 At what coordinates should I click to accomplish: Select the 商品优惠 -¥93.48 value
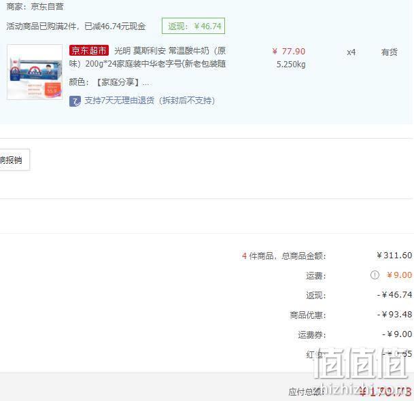[394, 315]
